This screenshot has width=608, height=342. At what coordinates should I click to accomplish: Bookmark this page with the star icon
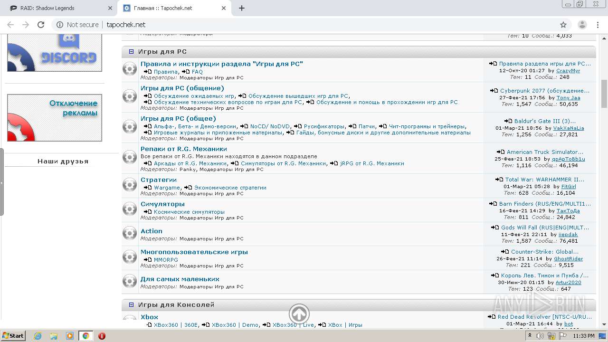coord(563,25)
